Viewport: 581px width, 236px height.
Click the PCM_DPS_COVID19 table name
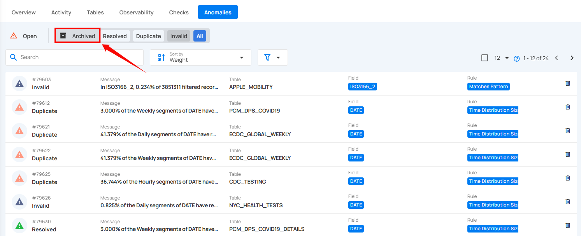tap(255, 111)
